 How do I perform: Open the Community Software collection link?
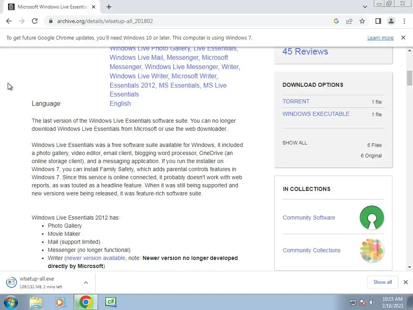pos(309,218)
